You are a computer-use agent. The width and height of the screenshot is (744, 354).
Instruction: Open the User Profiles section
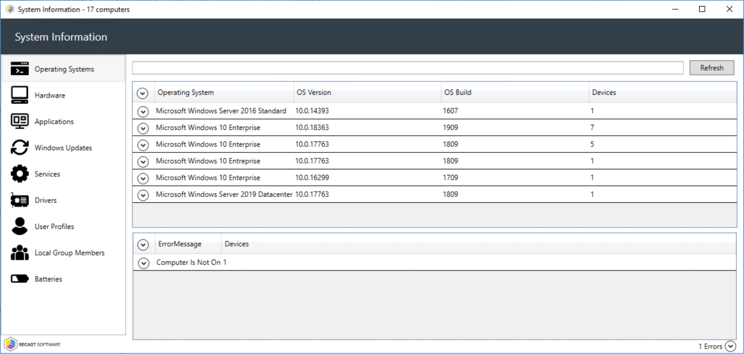[64, 226]
